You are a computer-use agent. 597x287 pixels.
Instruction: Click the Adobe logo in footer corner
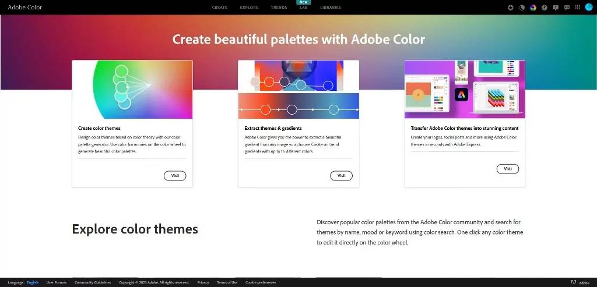tap(580, 282)
